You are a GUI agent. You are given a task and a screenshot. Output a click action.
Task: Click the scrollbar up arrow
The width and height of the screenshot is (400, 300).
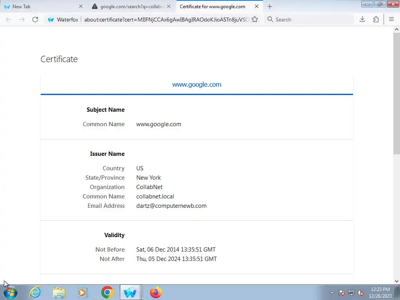pyautogui.click(x=396, y=29)
